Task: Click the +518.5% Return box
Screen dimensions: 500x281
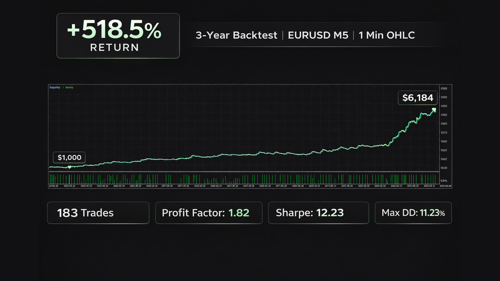Action: (118, 36)
